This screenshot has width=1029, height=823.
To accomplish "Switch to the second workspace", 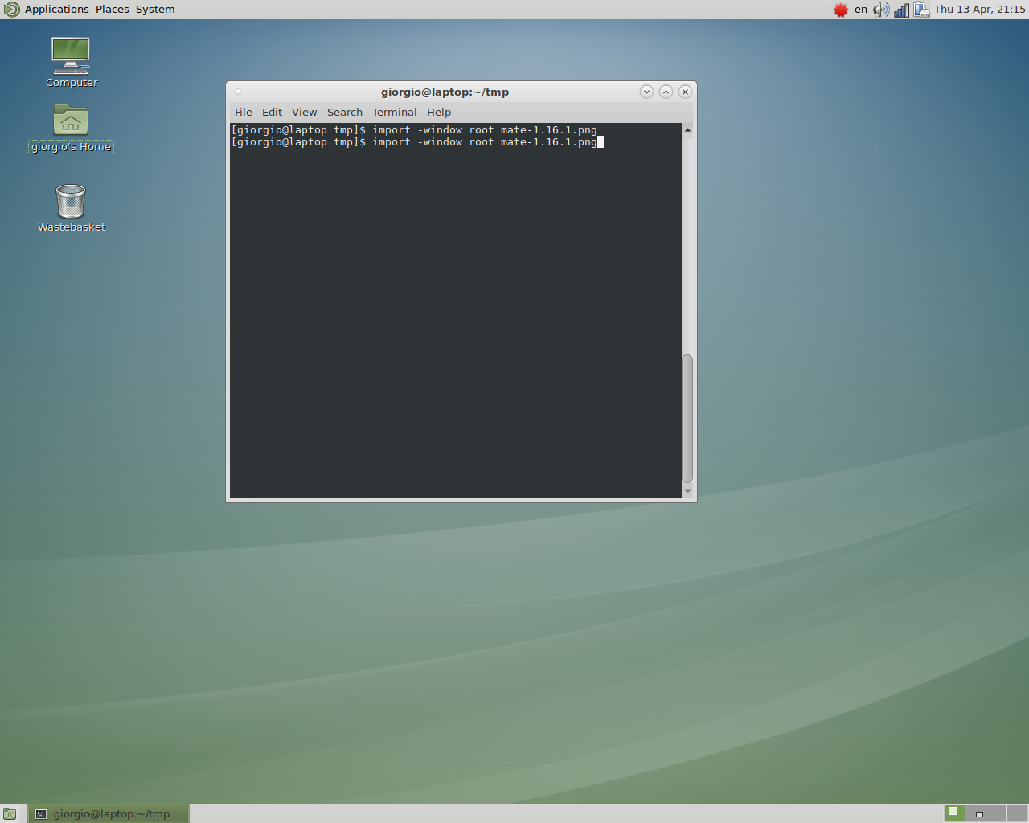I will [975, 813].
